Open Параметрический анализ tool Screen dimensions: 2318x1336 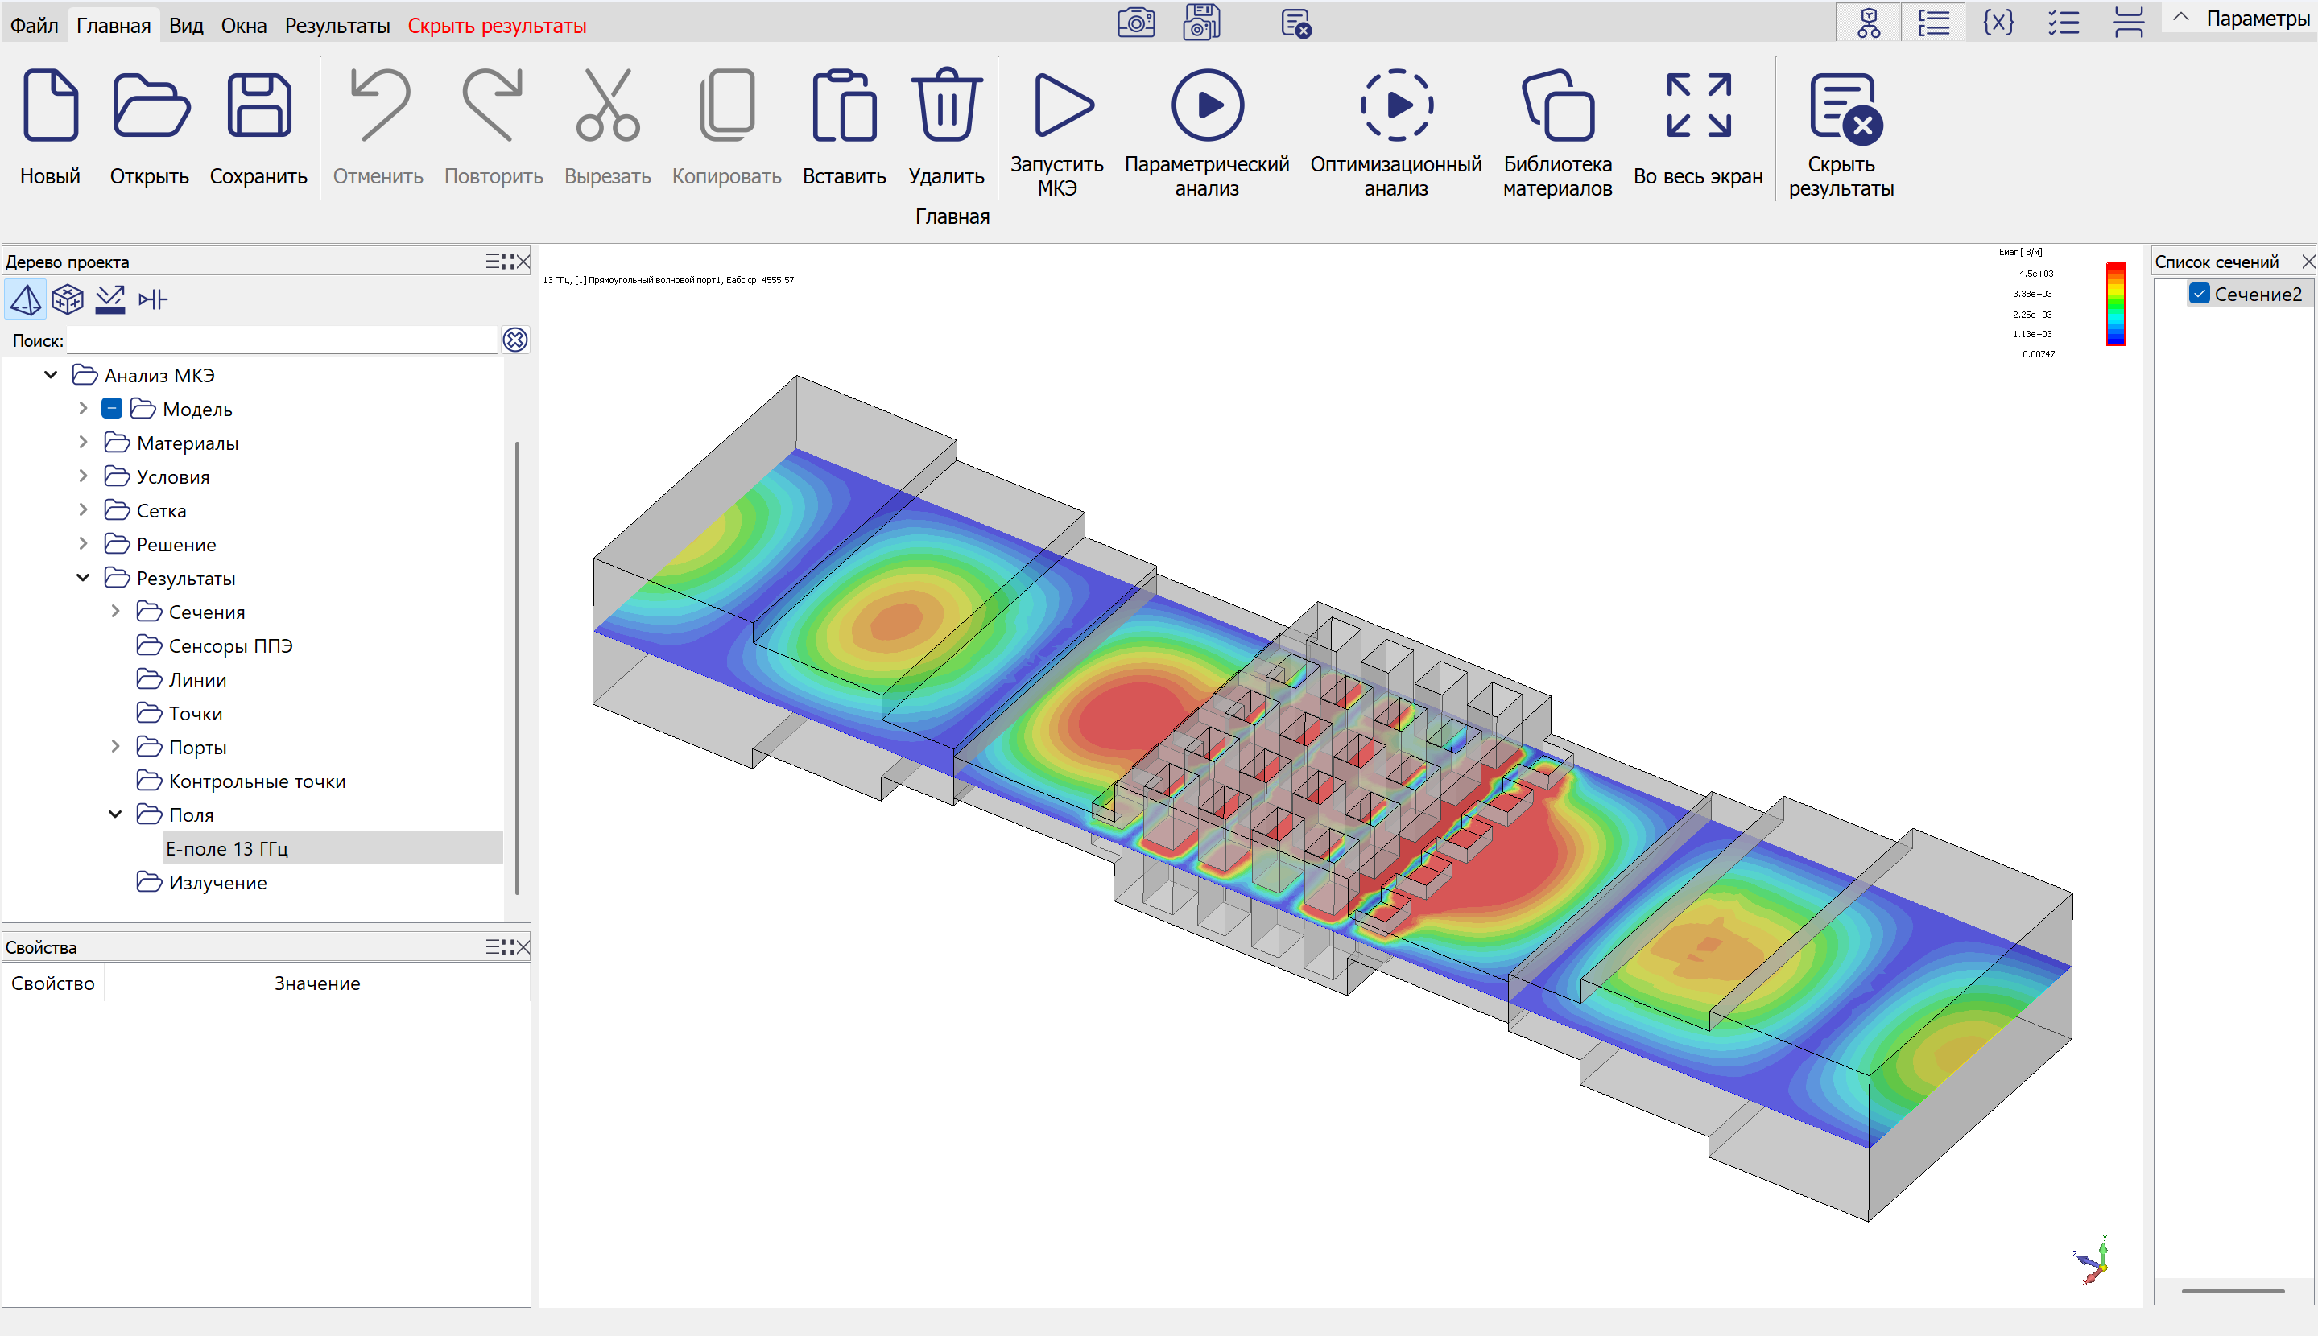click(1207, 105)
